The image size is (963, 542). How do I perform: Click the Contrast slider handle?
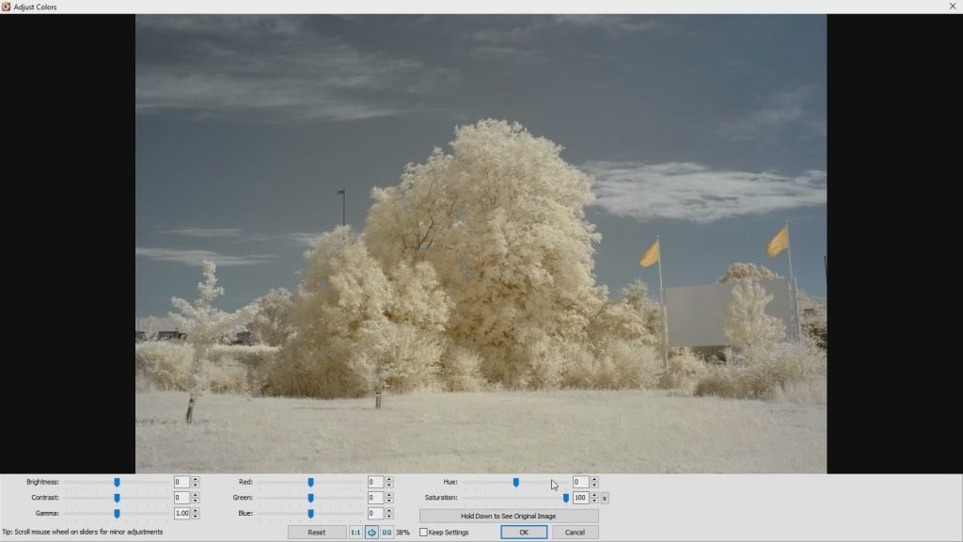tap(117, 498)
